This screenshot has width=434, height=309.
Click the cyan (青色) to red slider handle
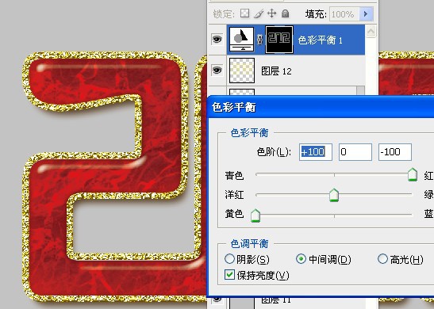coord(413,174)
